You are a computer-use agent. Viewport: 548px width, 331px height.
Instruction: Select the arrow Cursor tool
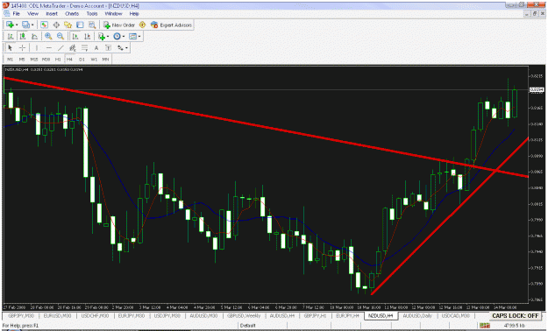point(11,48)
